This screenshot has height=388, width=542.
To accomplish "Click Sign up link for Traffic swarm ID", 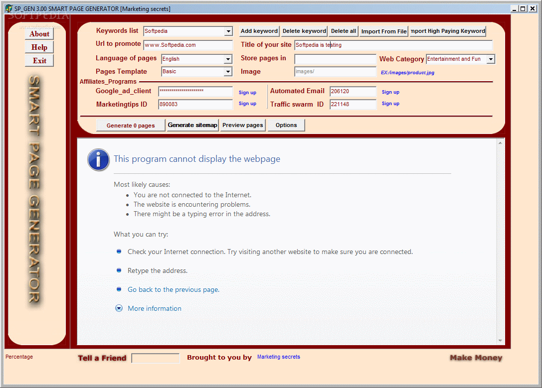I will (x=390, y=104).
